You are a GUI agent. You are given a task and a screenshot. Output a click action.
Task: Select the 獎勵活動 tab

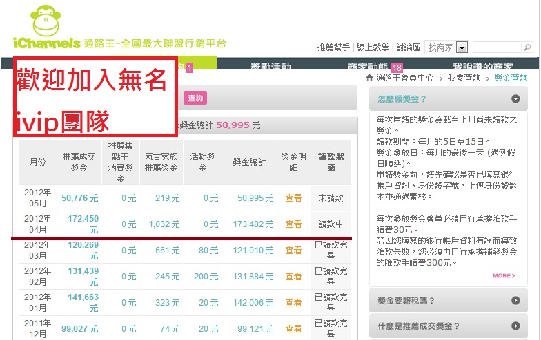pyautogui.click(x=270, y=65)
